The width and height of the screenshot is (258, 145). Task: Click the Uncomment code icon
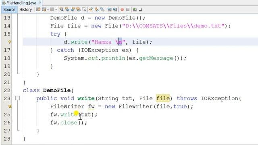(140, 10)
